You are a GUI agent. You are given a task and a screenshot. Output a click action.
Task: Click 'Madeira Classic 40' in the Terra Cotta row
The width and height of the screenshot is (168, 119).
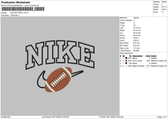[x=159, y=61]
